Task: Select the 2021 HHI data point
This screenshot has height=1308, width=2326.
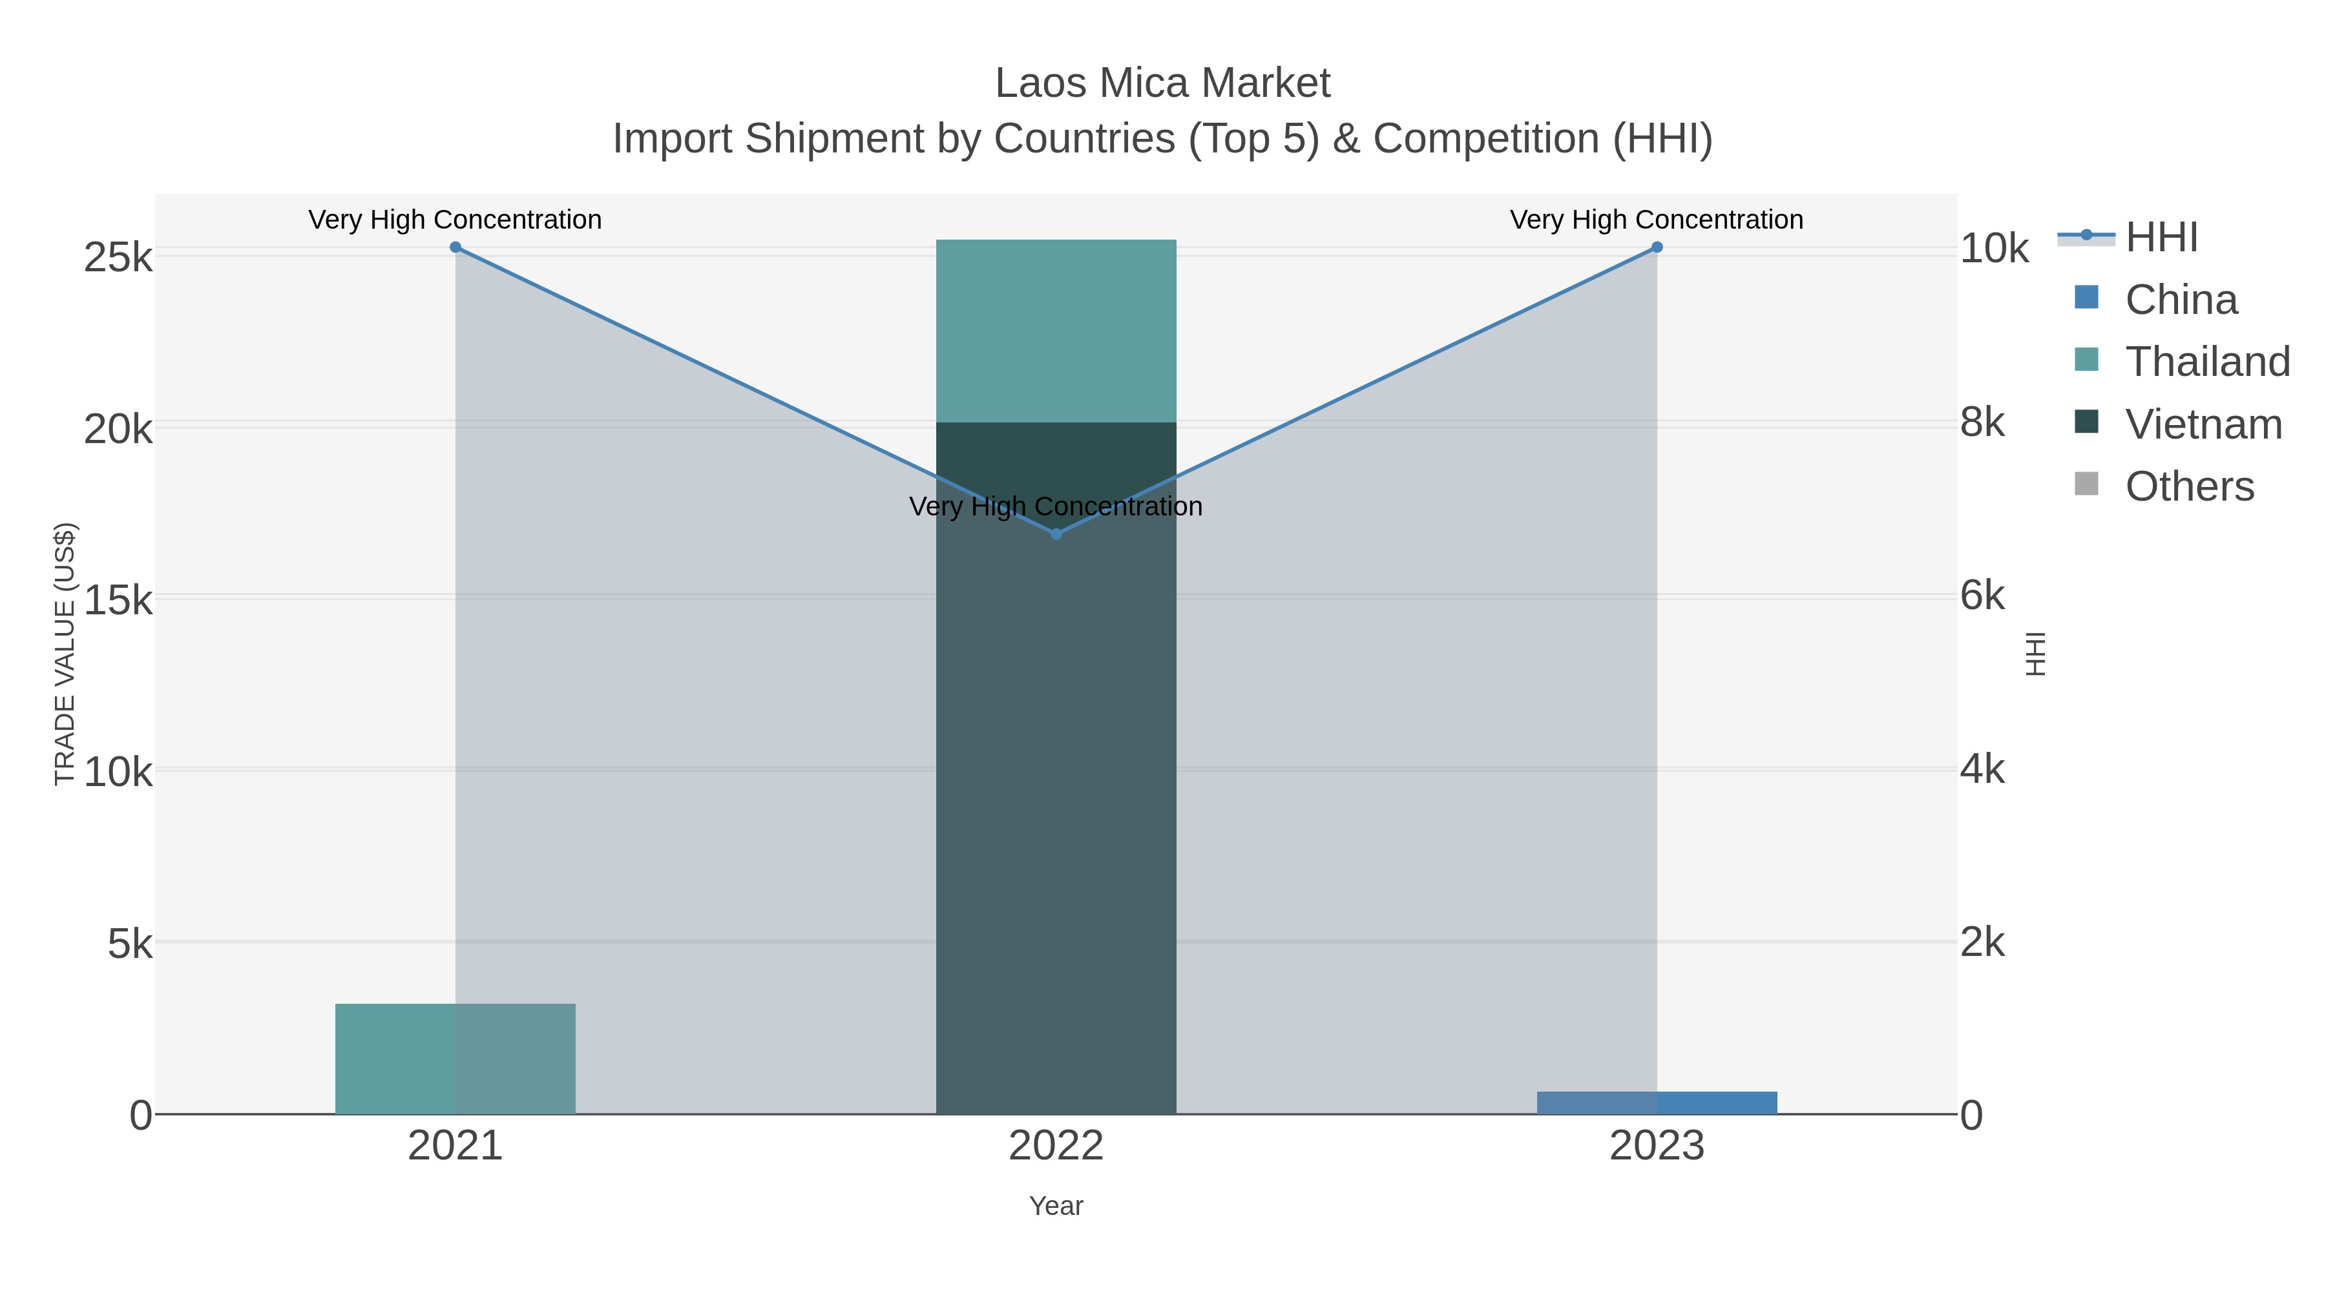Action: pos(455,247)
